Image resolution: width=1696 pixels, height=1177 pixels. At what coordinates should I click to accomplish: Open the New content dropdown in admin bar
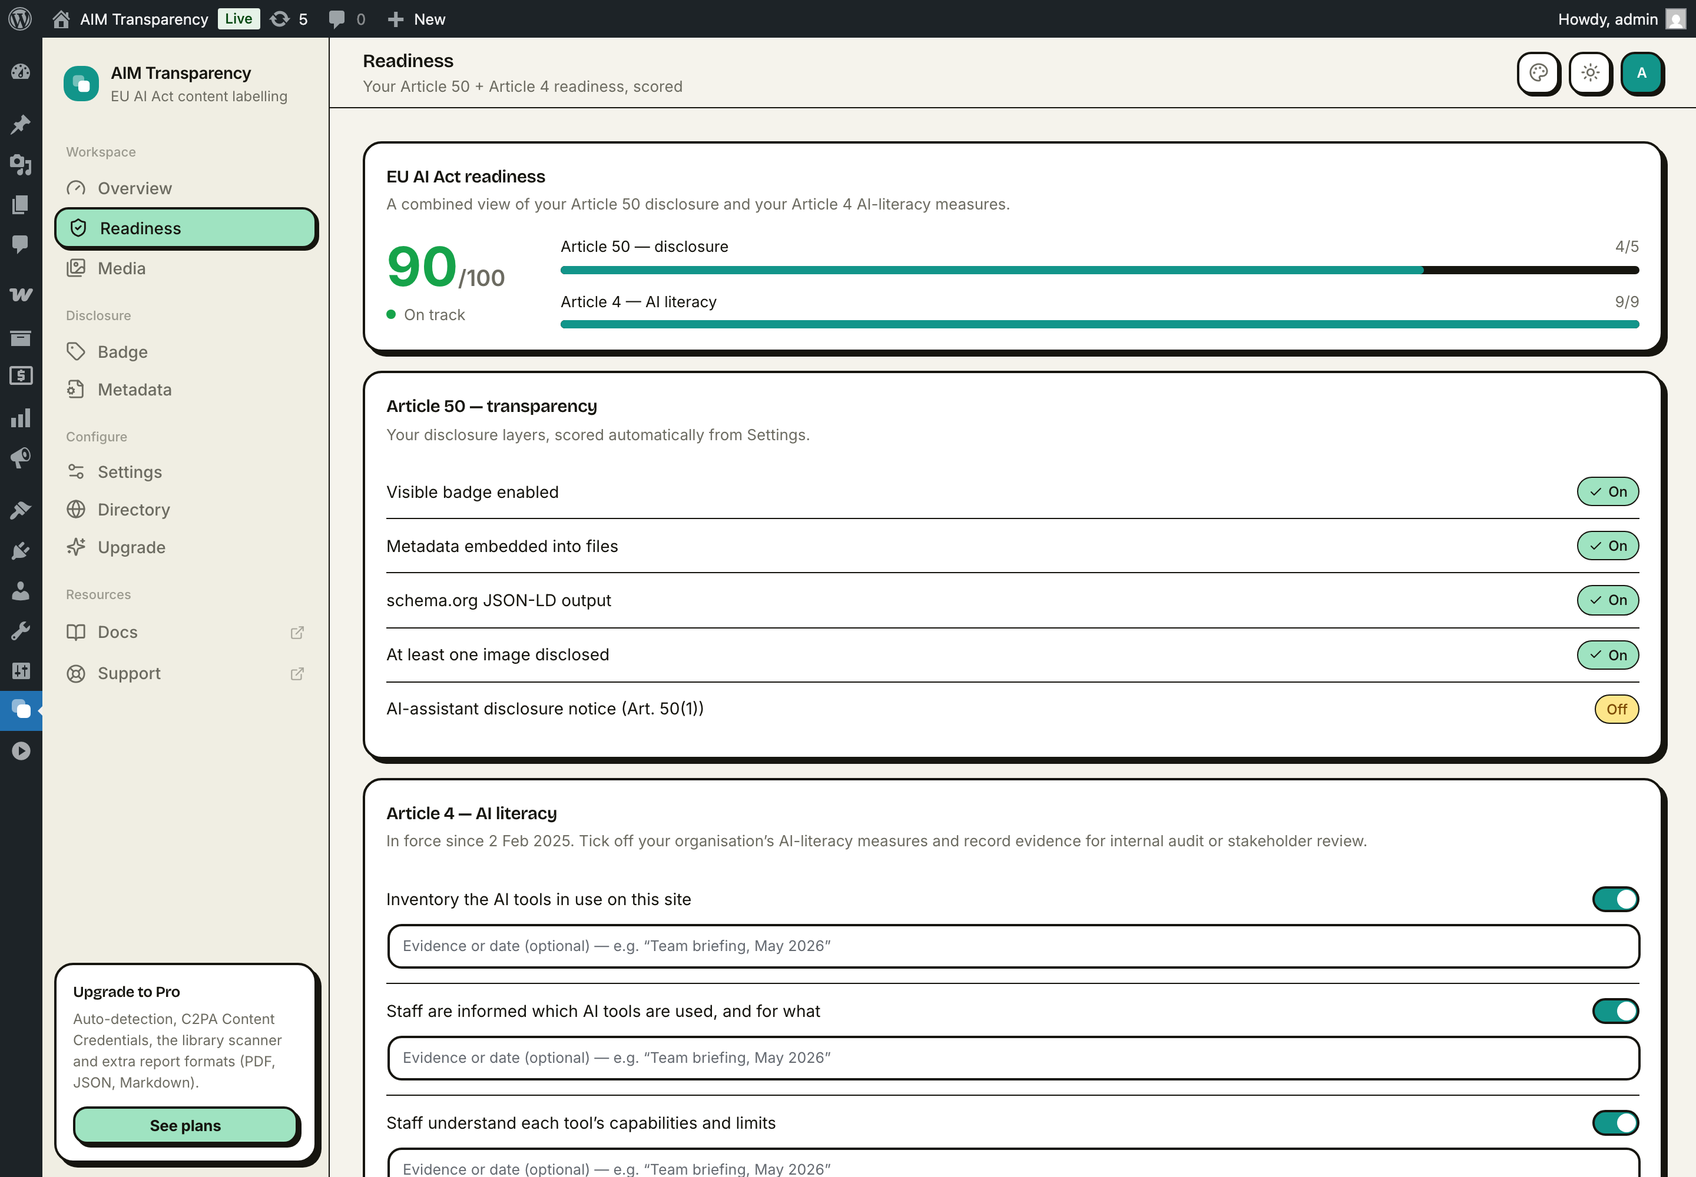[416, 19]
